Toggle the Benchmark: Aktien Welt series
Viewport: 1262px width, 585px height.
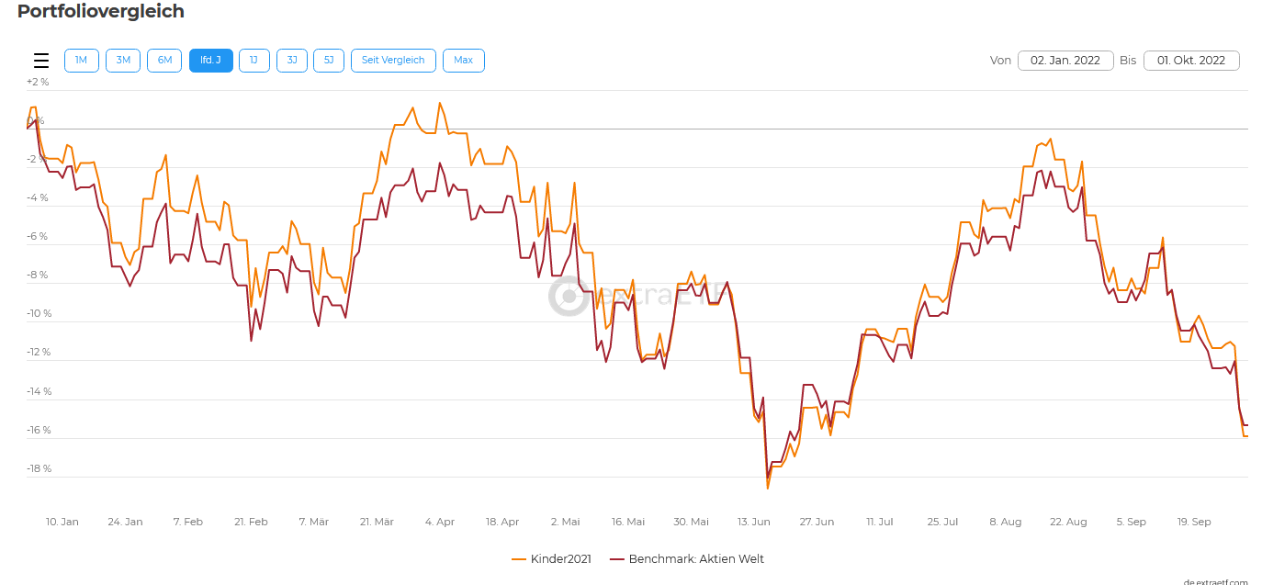(695, 558)
